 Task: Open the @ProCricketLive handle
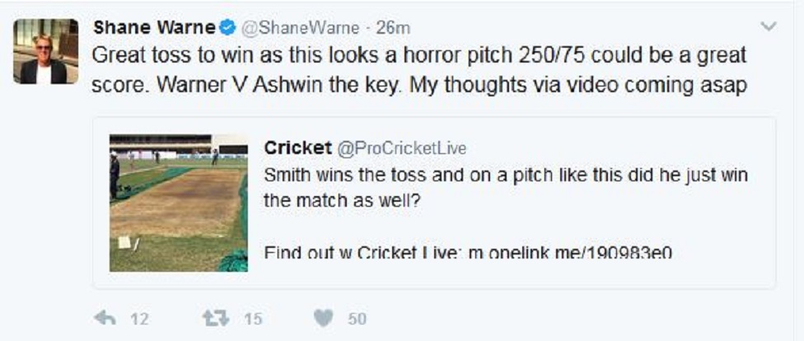pyautogui.click(x=400, y=148)
